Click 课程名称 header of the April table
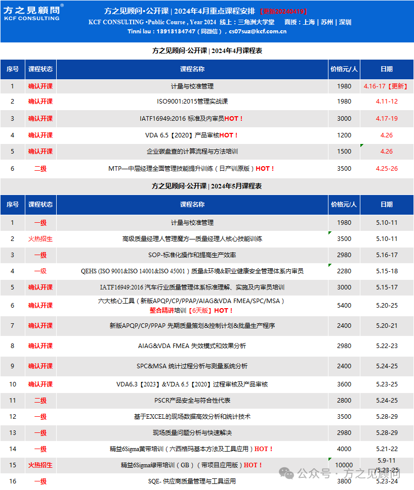This screenshot has height=490, width=414. pyautogui.click(x=192, y=69)
